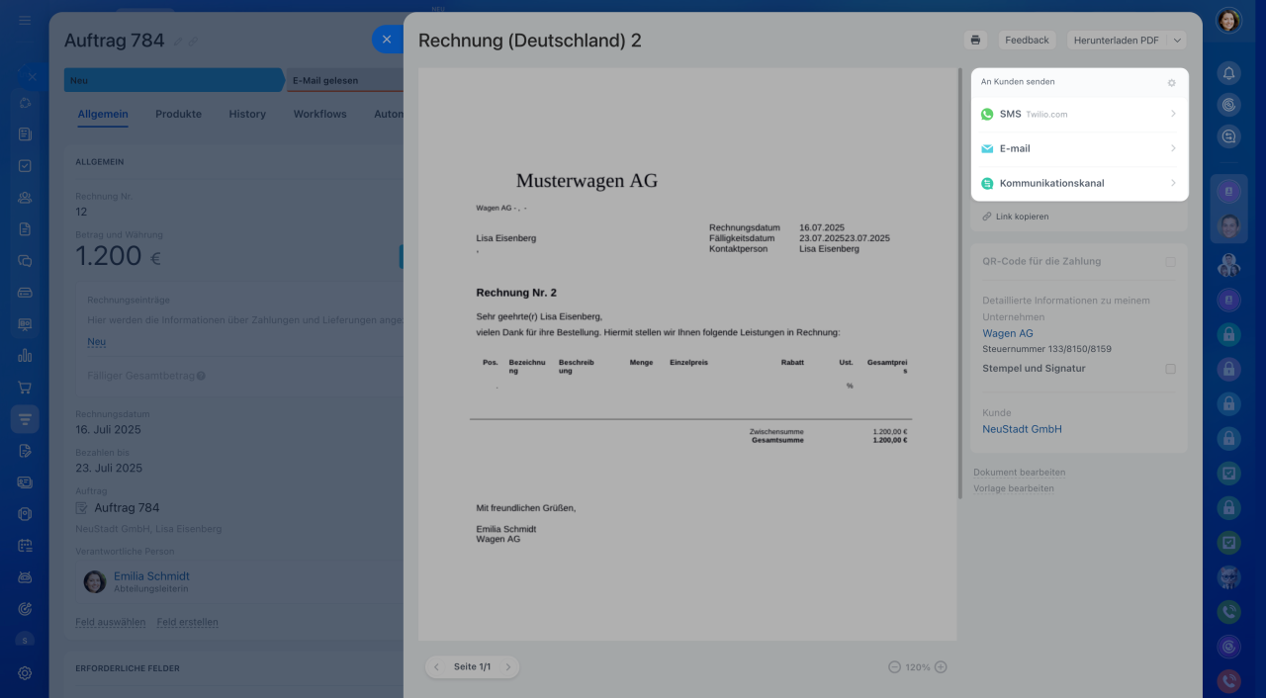This screenshot has height=698, width=1266.
Task: Enable the QR-Code für die Zahlung checkbox
Action: point(1170,262)
